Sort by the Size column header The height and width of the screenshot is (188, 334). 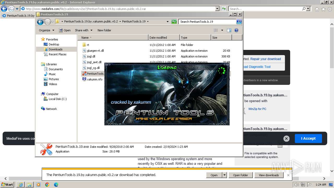coord(221,38)
